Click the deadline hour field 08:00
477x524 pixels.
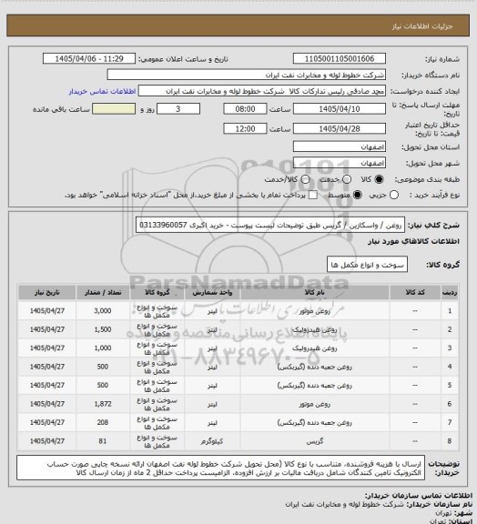(245, 109)
